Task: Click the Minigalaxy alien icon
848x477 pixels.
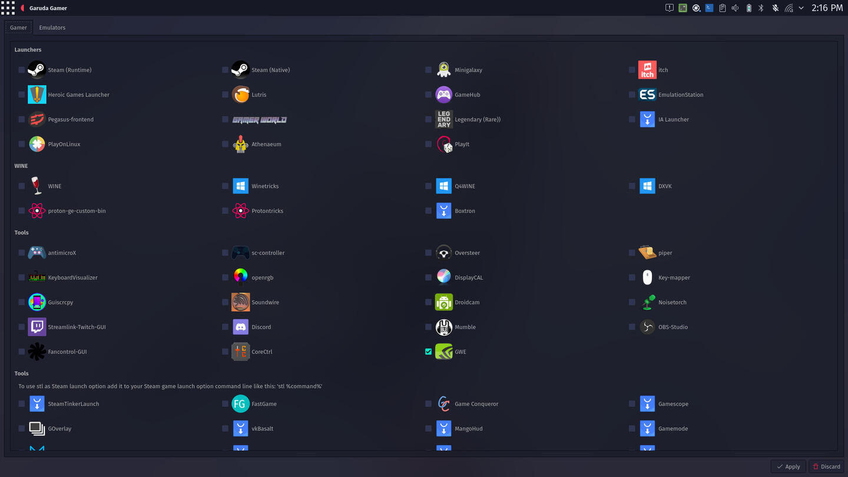Action: (x=444, y=69)
